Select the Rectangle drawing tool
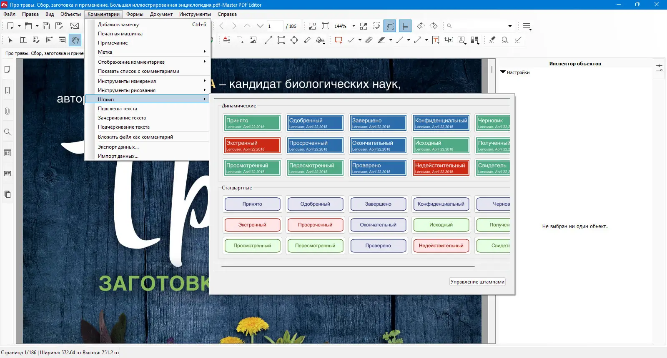This screenshot has width=667, height=358. pos(281,40)
